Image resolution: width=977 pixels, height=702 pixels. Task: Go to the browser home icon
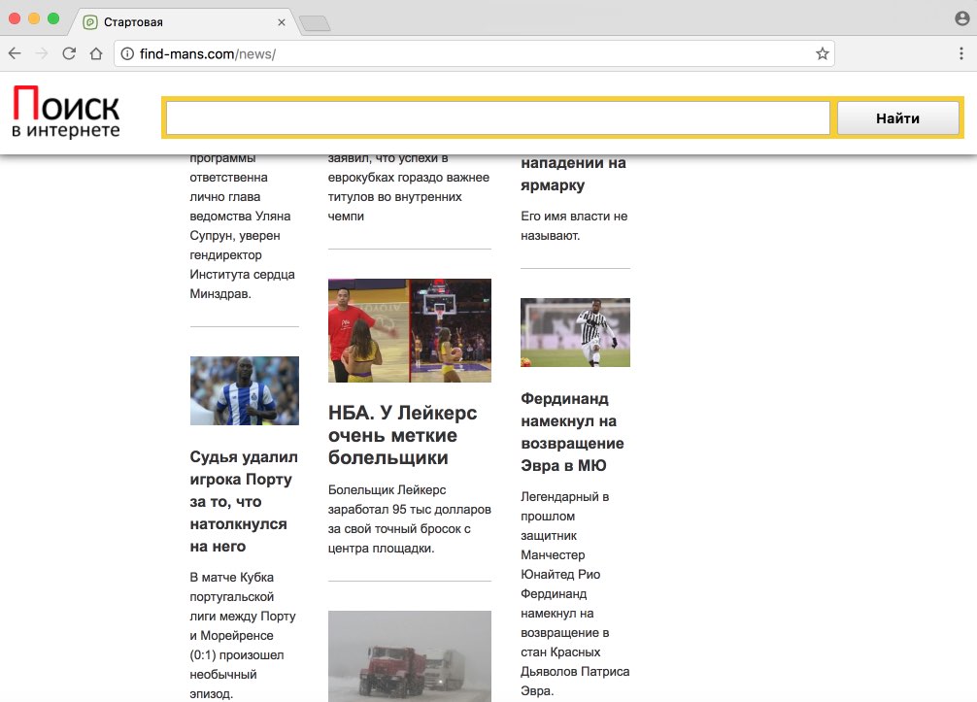tap(95, 54)
